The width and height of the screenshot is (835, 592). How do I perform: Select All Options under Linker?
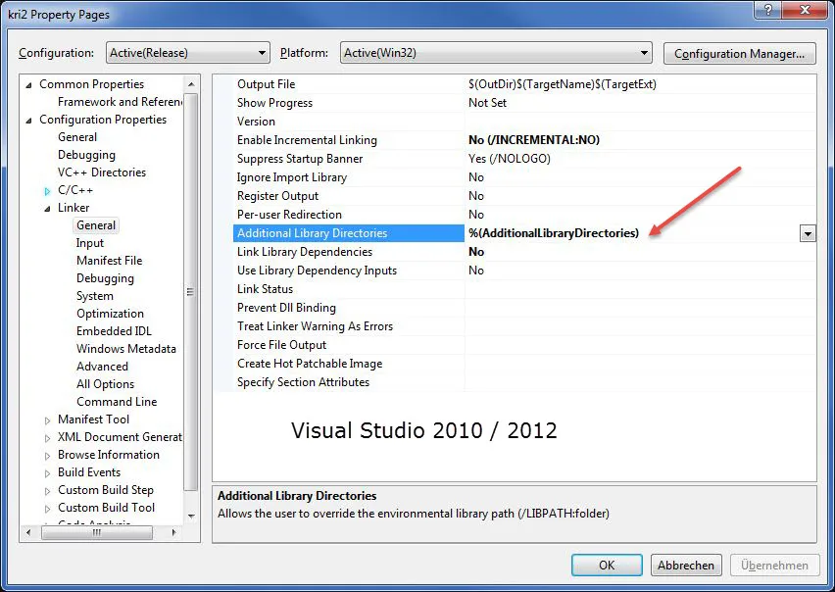105,384
